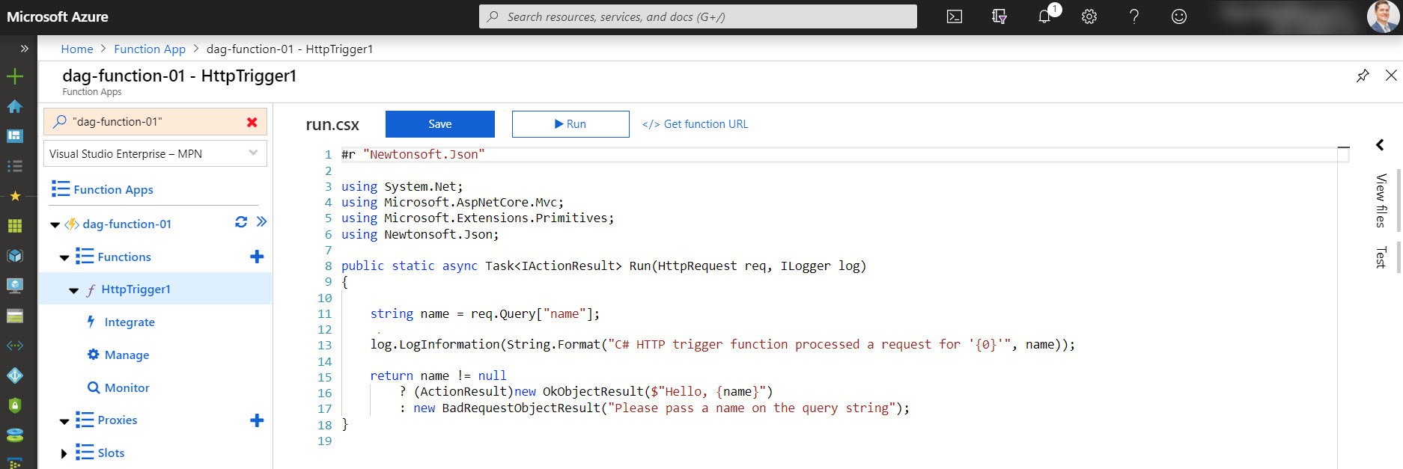Screen dimensions: 1403x469
Task: Go to Home breadcrumb
Action: tap(77, 49)
